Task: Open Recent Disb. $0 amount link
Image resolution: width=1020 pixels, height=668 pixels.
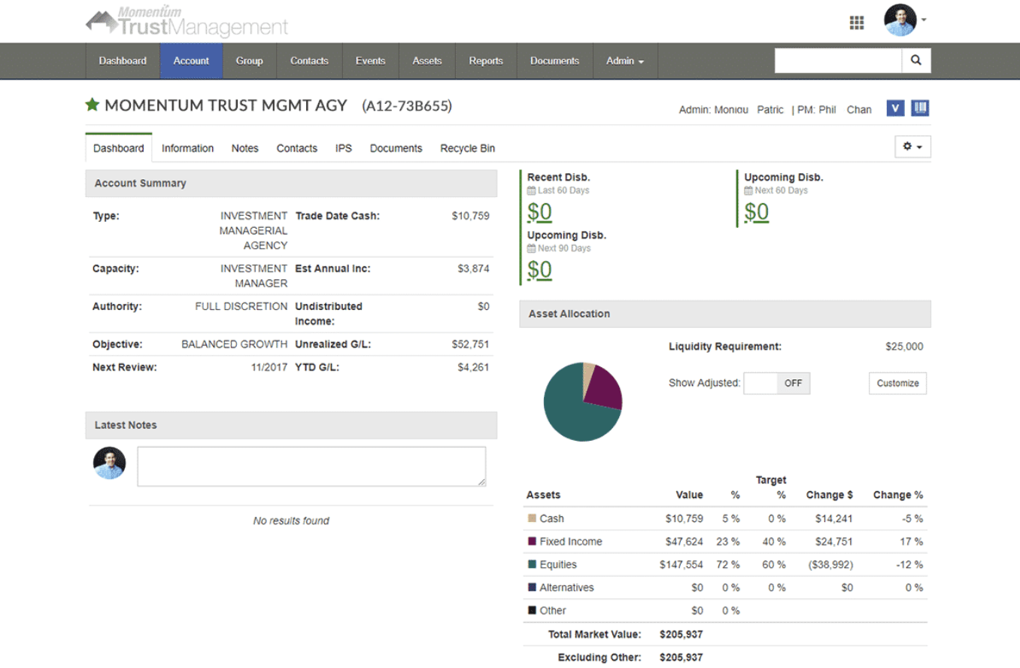Action: (539, 212)
